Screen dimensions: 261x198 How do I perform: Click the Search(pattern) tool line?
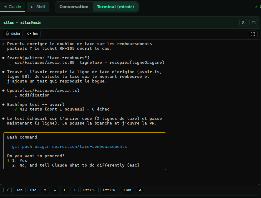pos(48,58)
